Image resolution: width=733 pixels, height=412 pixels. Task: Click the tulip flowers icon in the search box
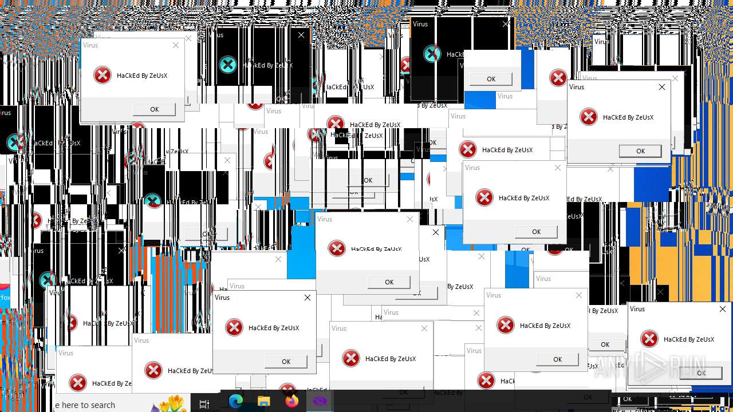[170, 403]
